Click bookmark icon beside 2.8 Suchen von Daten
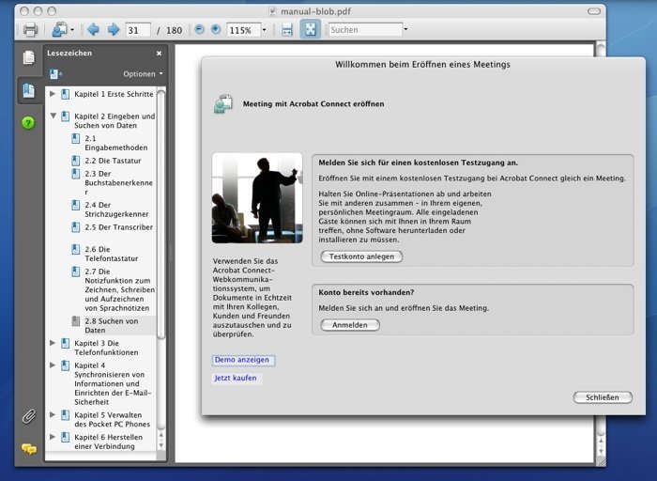The image size is (657, 481). (x=75, y=321)
